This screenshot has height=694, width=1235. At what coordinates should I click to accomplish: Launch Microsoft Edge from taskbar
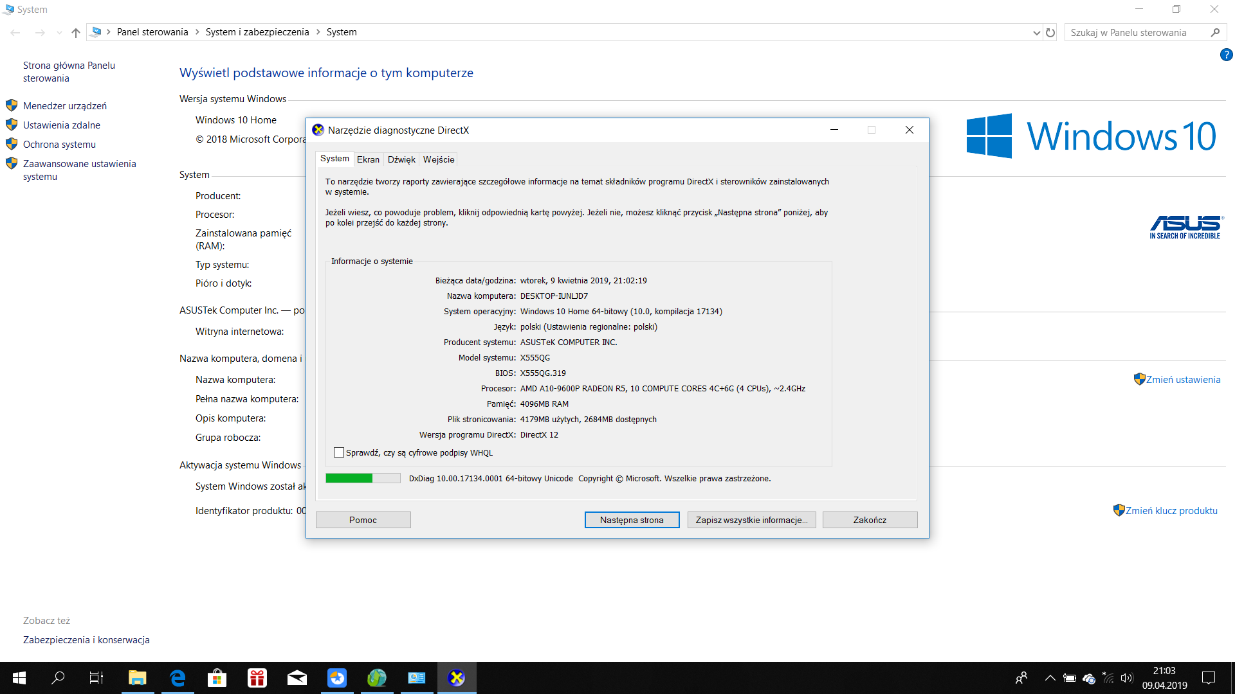[178, 678]
